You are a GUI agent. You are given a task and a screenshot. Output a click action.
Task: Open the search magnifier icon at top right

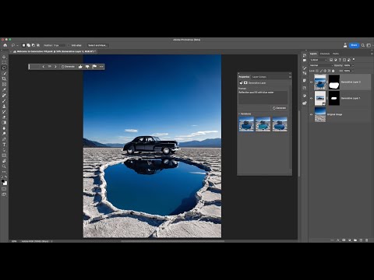click(x=363, y=45)
